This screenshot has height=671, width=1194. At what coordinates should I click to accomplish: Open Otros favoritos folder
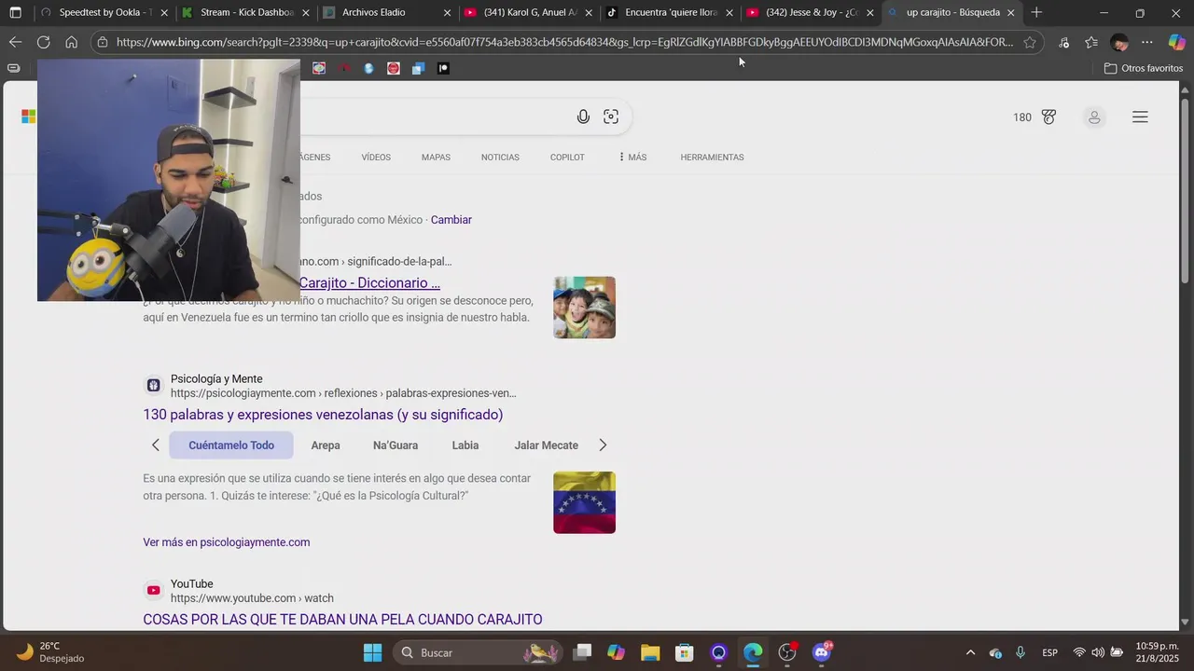tap(1143, 68)
